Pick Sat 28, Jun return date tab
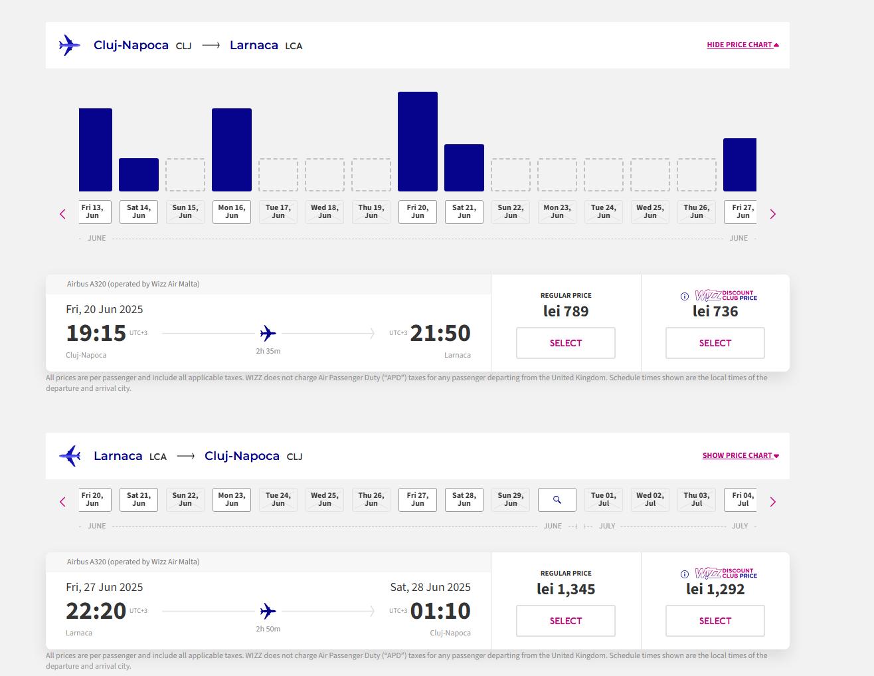 tap(464, 500)
